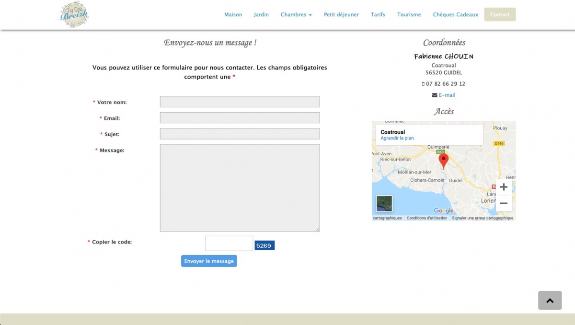This screenshot has width=575, height=325.
Task: Click the Envoyez-nous un message heading
Action: [x=210, y=43]
